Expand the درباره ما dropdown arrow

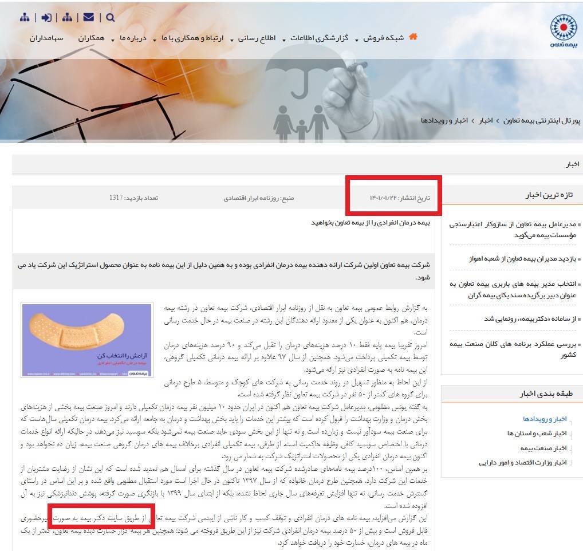pyautogui.click(x=113, y=40)
